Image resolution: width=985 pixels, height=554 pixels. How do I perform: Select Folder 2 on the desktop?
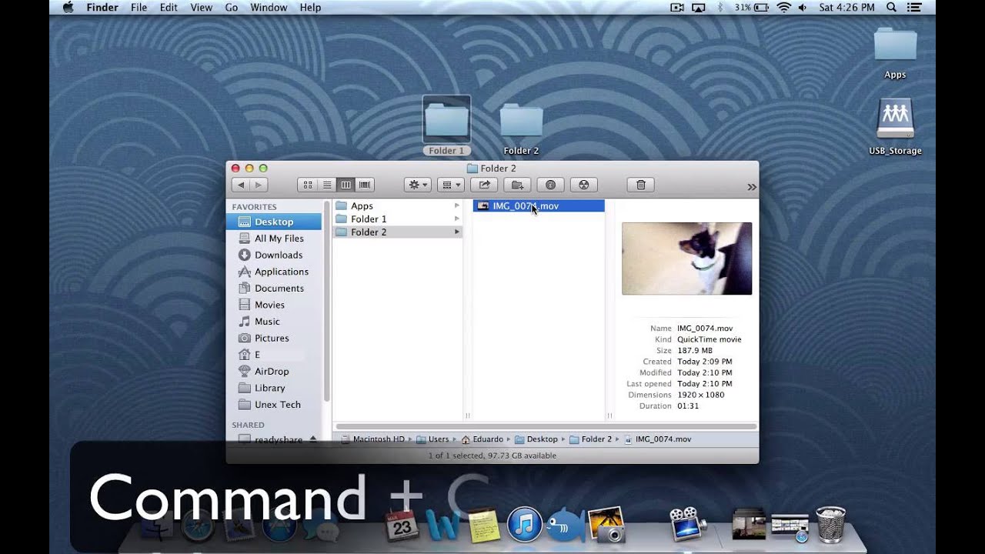[521, 129]
